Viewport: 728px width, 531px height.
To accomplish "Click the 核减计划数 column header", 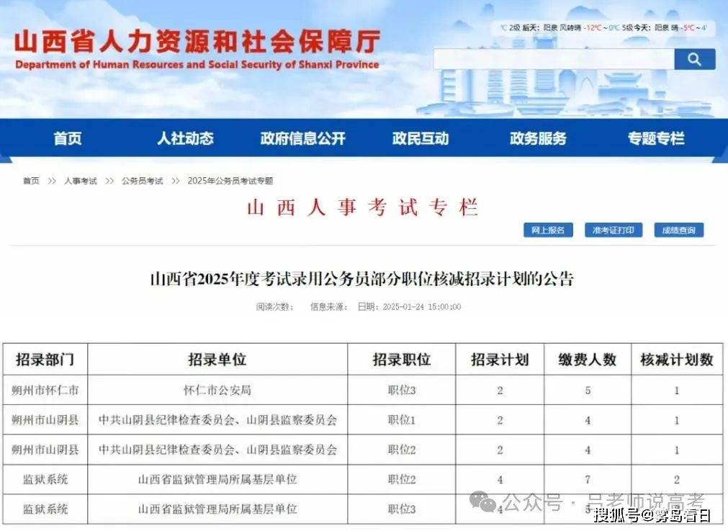I will coord(677,359).
